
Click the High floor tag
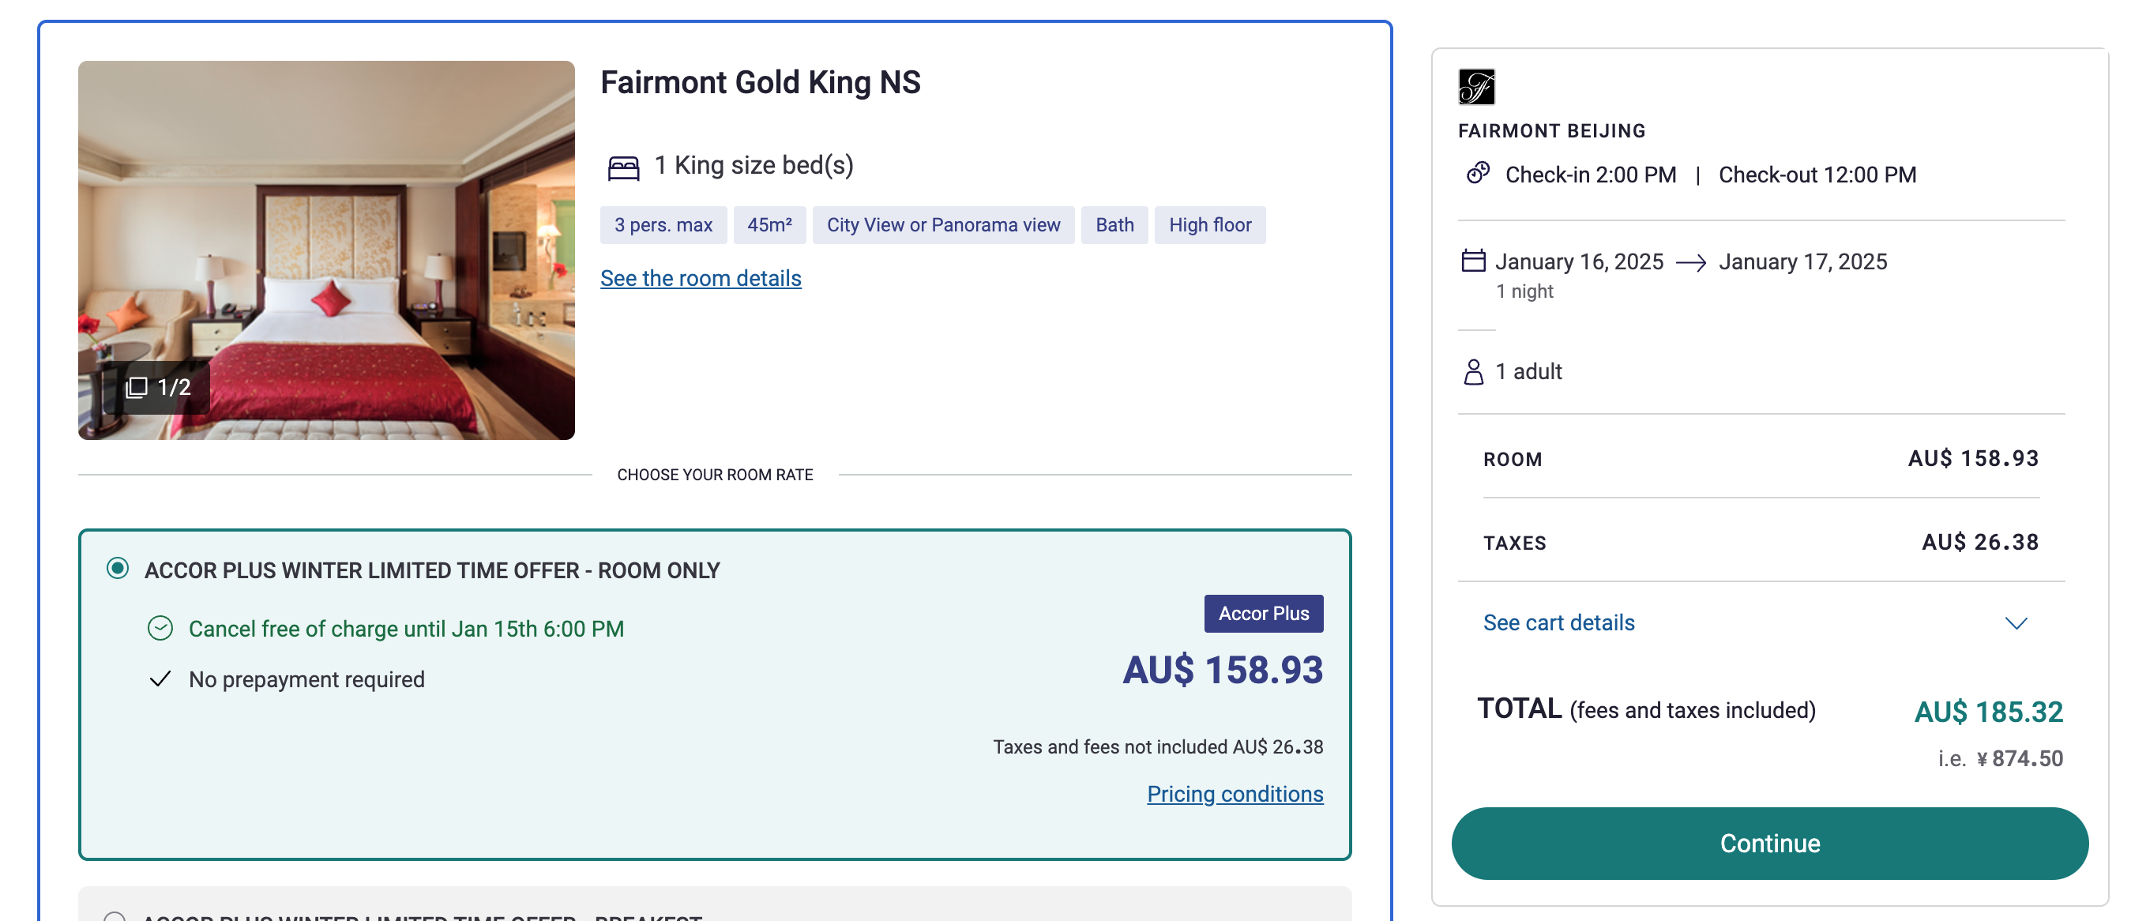click(x=1209, y=225)
